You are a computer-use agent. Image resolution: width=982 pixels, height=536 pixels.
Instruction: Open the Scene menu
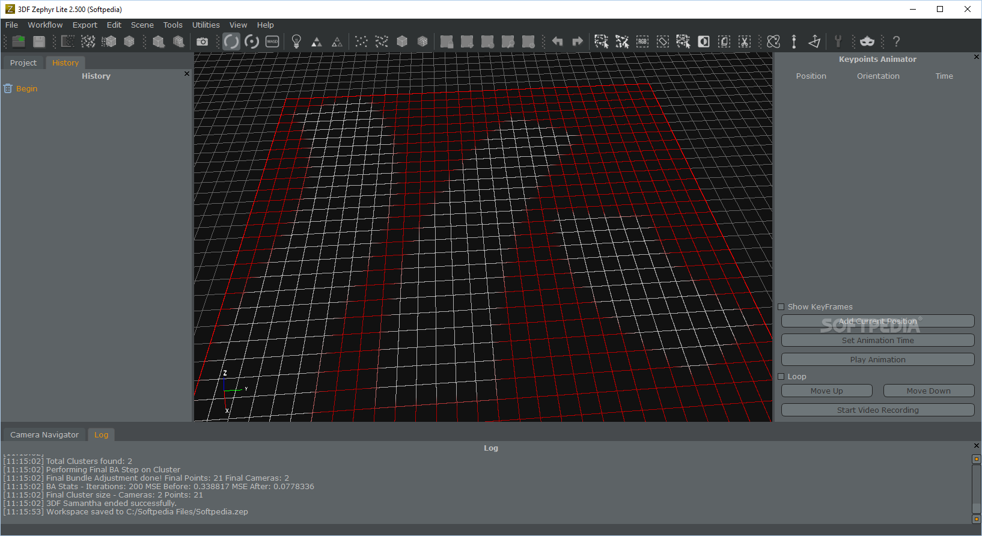coord(142,25)
